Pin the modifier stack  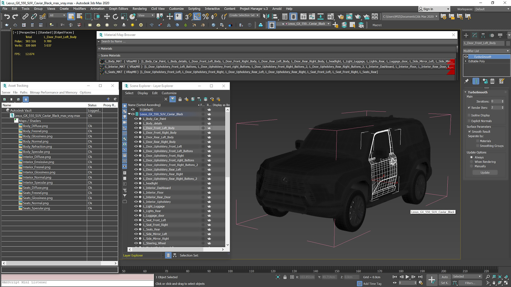pos(467,81)
